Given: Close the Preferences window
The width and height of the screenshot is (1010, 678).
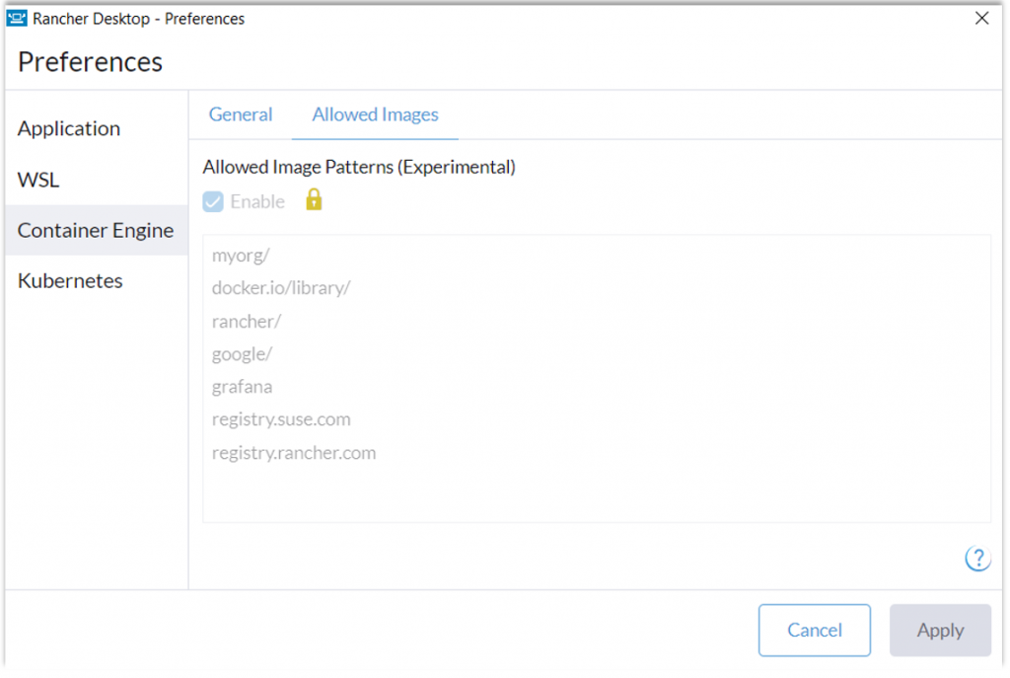Looking at the screenshot, I should tap(981, 18).
